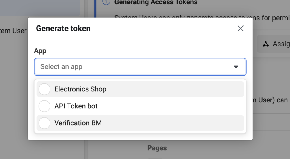
Task: Click the info icon beside Generating Access Tokens
Action: (x=106, y=2)
